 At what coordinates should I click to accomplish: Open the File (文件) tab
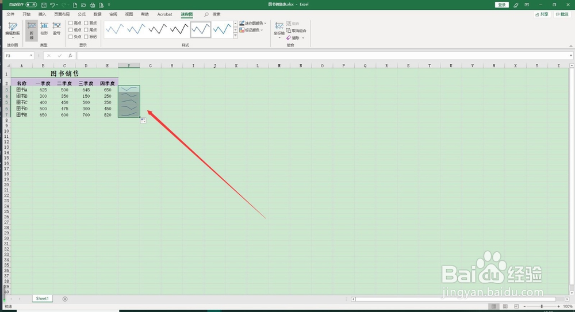tap(10, 14)
